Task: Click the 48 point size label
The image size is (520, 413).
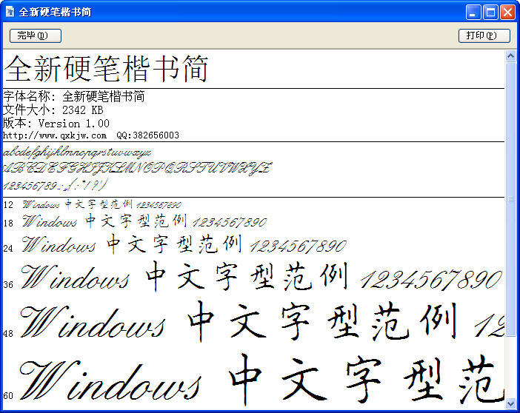Action: [8, 333]
